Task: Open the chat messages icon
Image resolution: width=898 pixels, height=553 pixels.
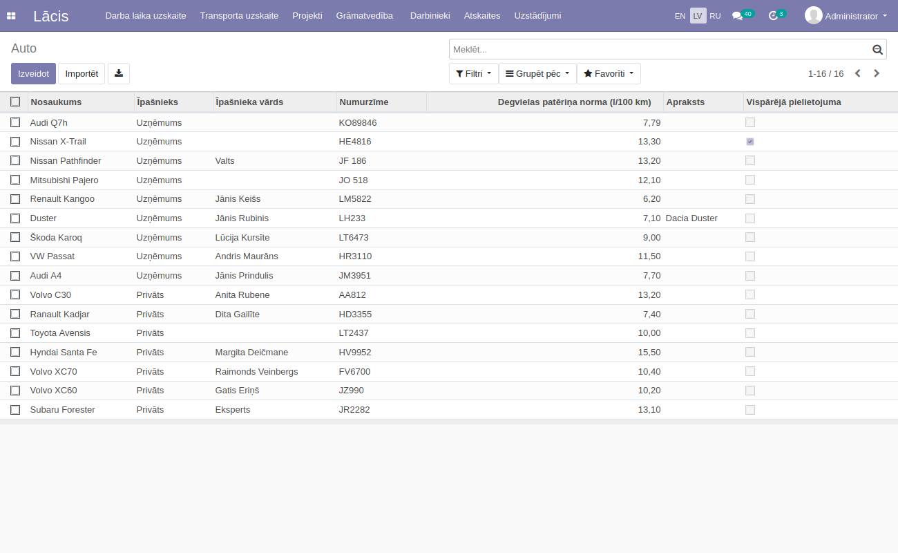Action: (x=737, y=16)
